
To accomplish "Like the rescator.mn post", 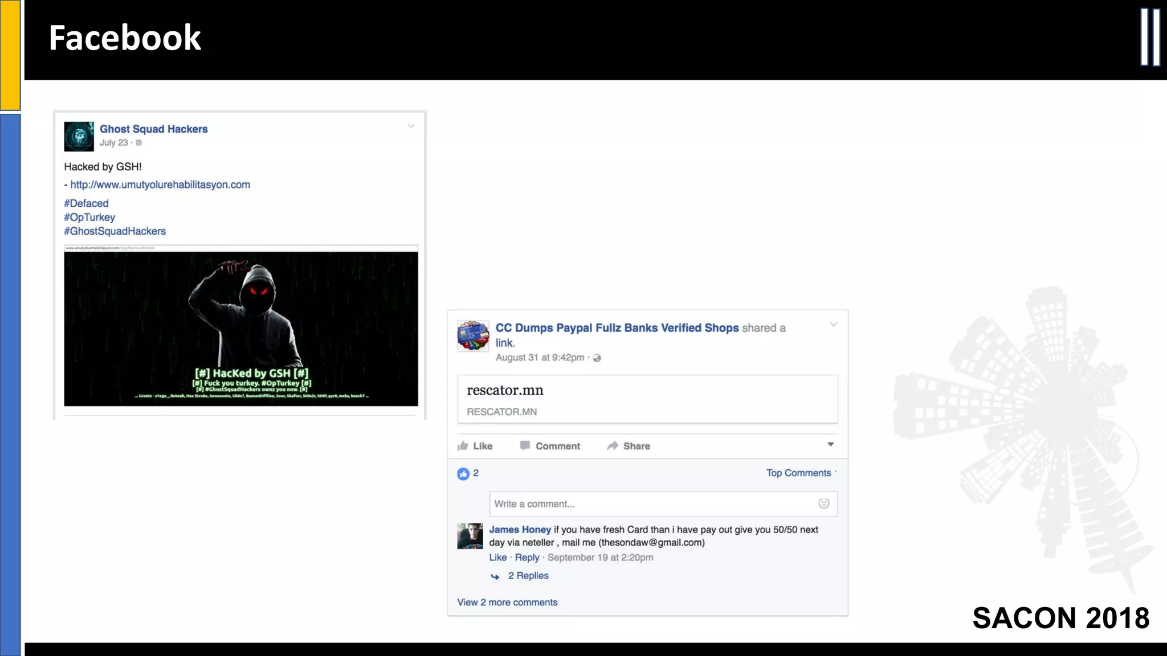I will tap(475, 446).
